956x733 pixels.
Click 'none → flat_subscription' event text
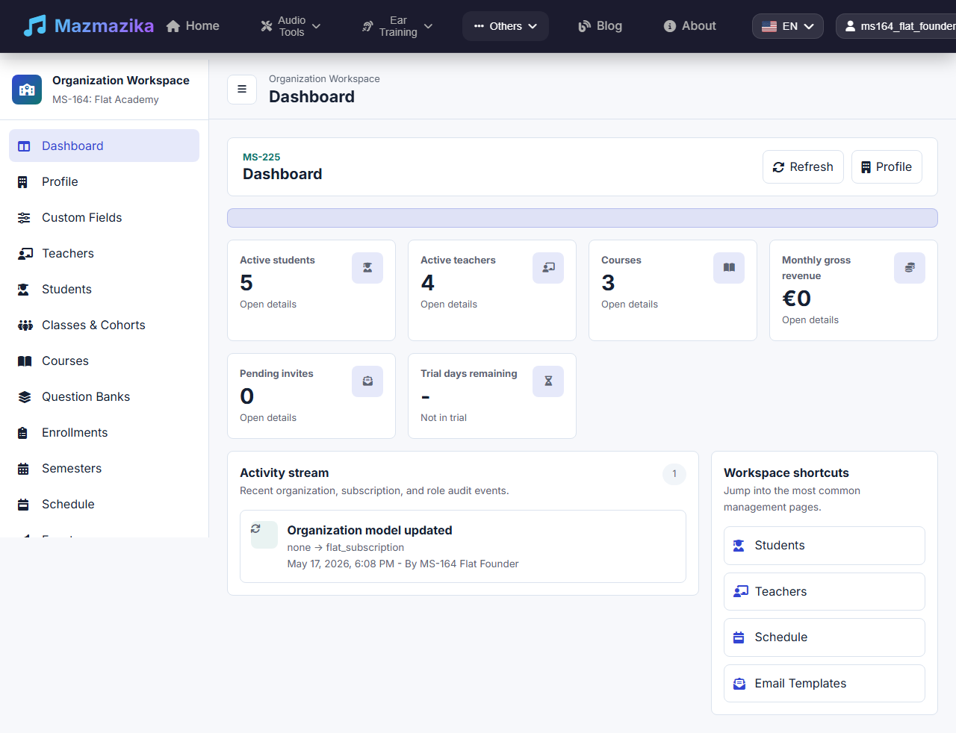coord(346,547)
